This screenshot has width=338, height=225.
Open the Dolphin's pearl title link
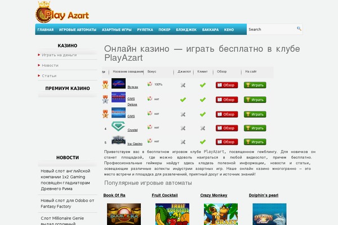pyautogui.click(x=264, y=195)
